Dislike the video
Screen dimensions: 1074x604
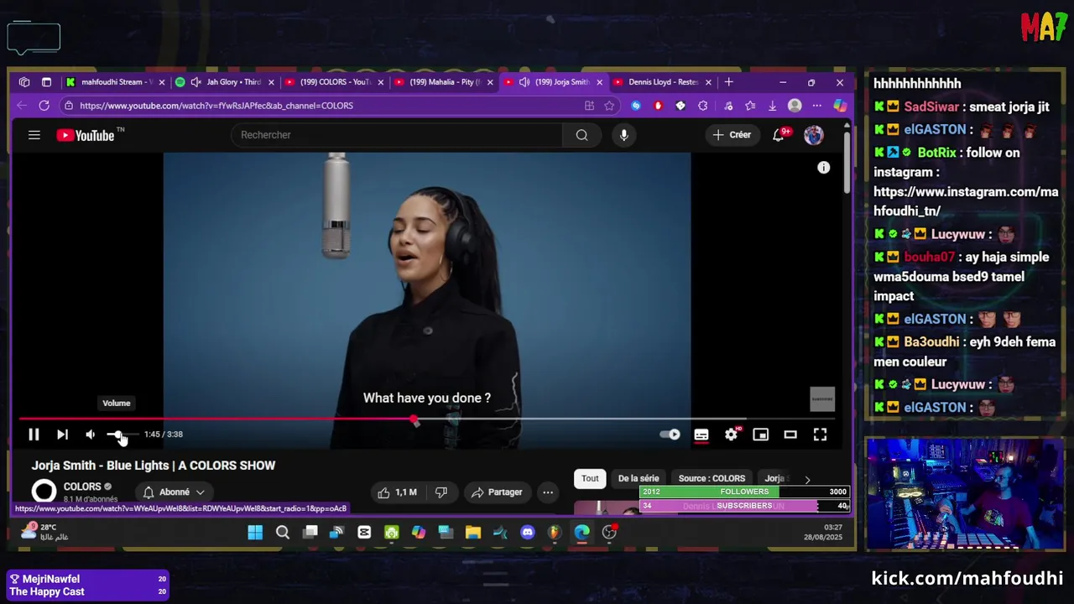pos(441,492)
